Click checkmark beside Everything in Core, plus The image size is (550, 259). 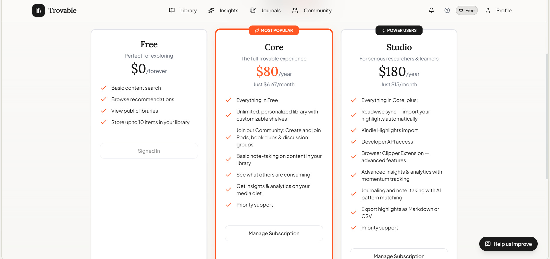354,100
